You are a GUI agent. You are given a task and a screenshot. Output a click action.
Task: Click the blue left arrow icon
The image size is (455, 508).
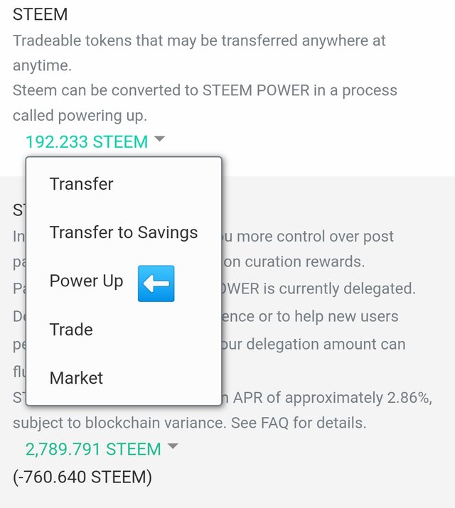pos(155,282)
